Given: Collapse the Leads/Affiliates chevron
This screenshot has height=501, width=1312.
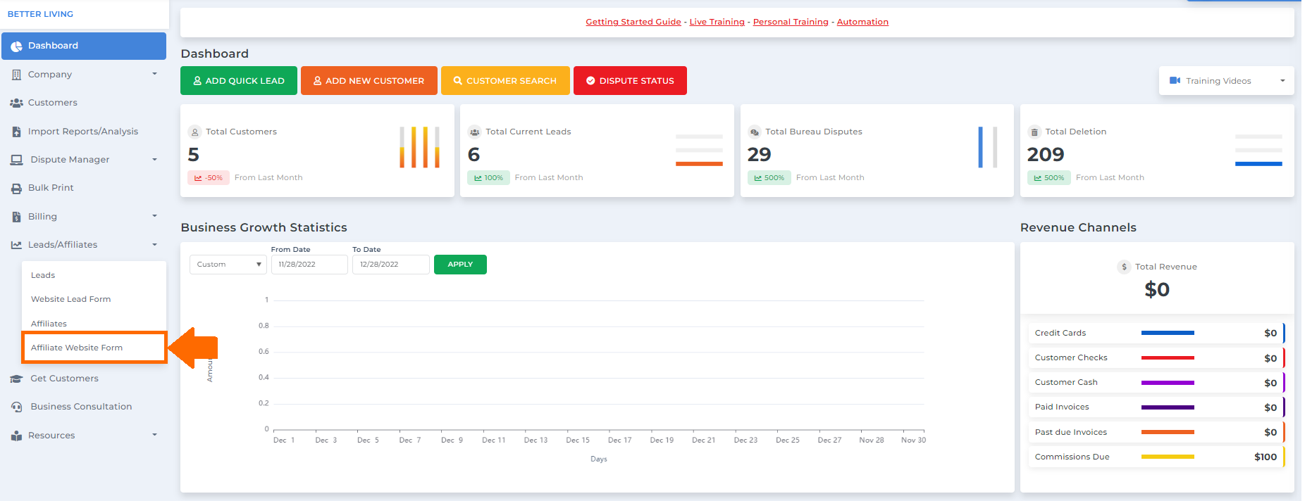Looking at the screenshot, I should (x=154, y=245).
